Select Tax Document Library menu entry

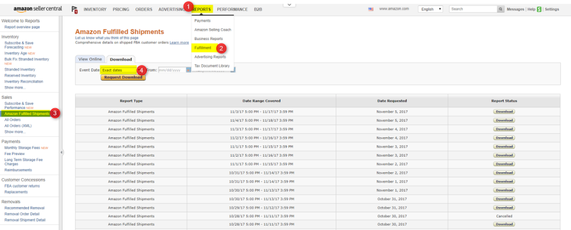(212, 66)
